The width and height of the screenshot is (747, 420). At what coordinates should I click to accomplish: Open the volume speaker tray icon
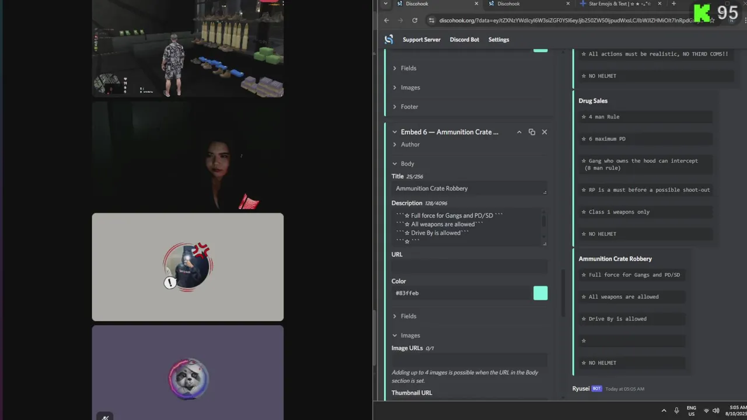click(x=716, y=411)
